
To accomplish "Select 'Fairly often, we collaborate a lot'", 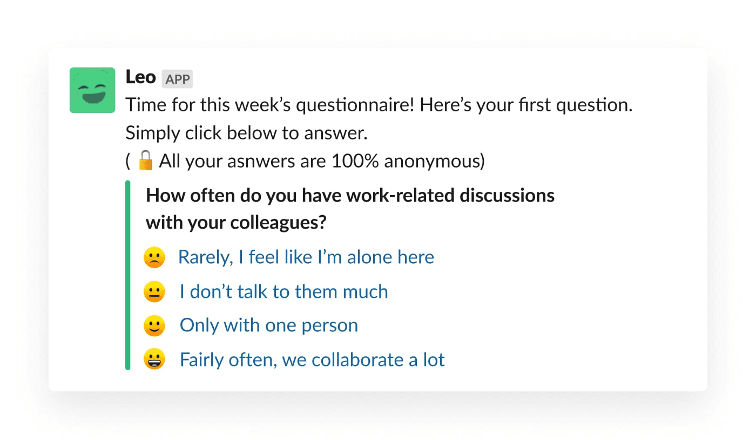I will [x=311, y=359].
